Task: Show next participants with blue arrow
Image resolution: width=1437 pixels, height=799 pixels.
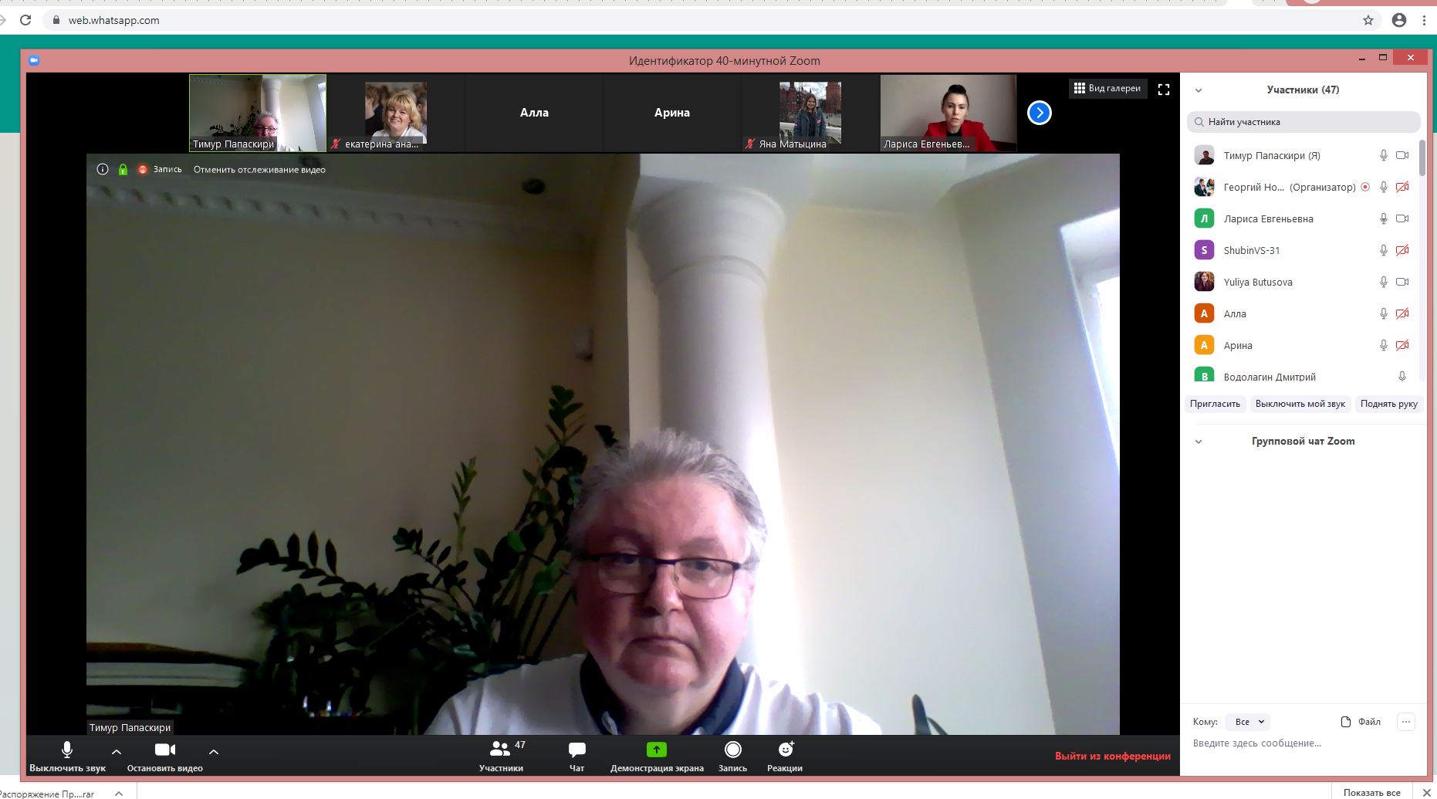Action: [x=1039, y=113]
